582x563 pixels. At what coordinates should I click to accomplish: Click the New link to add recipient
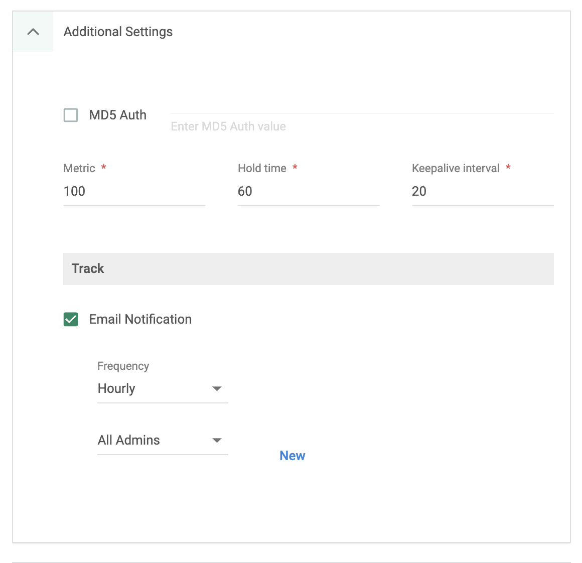292,455
